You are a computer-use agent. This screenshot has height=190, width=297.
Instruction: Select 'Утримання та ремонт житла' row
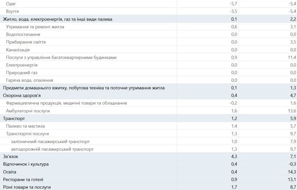[35, 27]
